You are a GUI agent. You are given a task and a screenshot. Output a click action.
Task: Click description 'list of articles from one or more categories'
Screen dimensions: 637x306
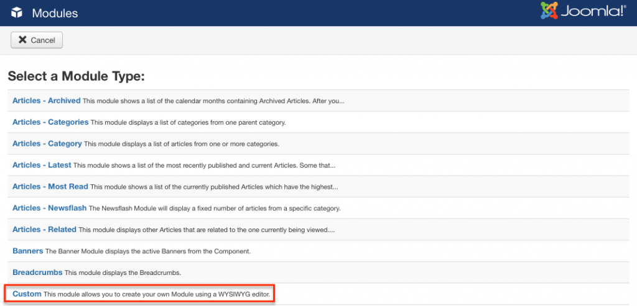coord(182,144)
